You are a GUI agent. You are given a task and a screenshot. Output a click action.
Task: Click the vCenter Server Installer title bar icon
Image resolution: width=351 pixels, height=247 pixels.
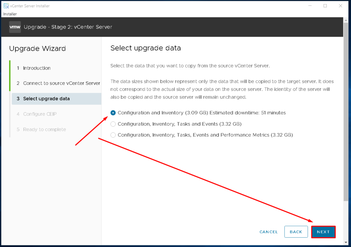6,5
